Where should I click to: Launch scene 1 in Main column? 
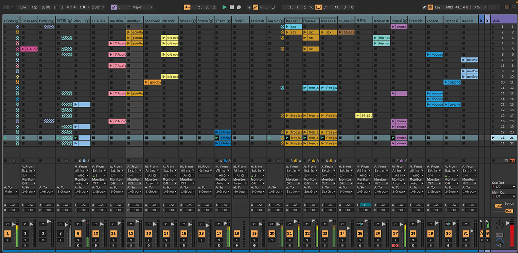pyautogui.click(x=493, y=27)
